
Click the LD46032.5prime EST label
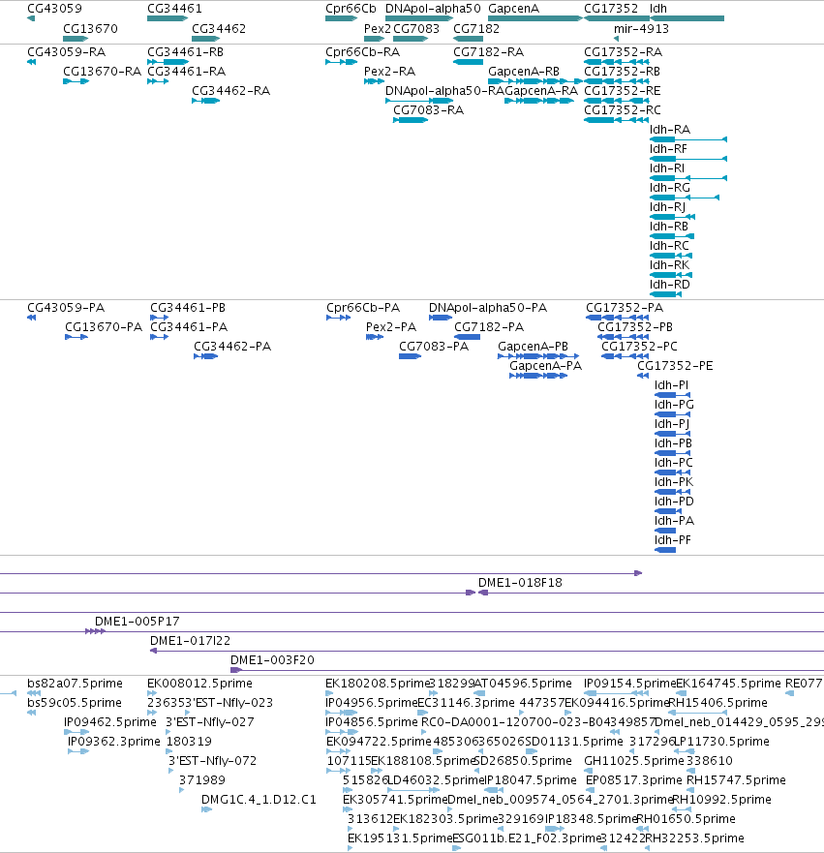click(435, 780)
